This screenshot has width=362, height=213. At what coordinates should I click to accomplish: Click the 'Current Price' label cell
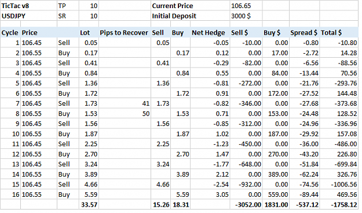[x=190, y=6]
